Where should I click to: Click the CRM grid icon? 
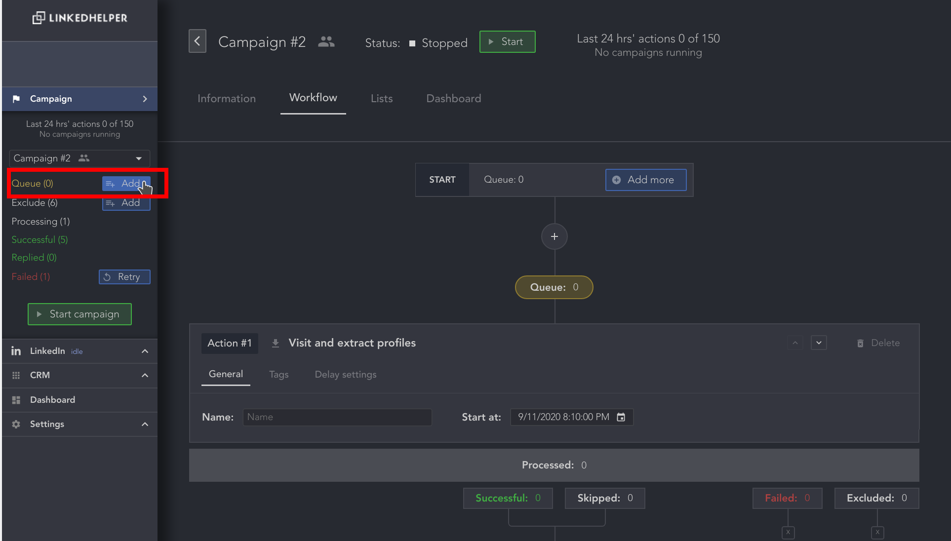[16, 375]
